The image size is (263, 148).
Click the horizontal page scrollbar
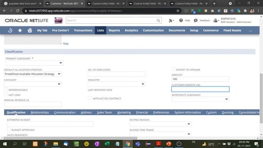pos(70,138)
